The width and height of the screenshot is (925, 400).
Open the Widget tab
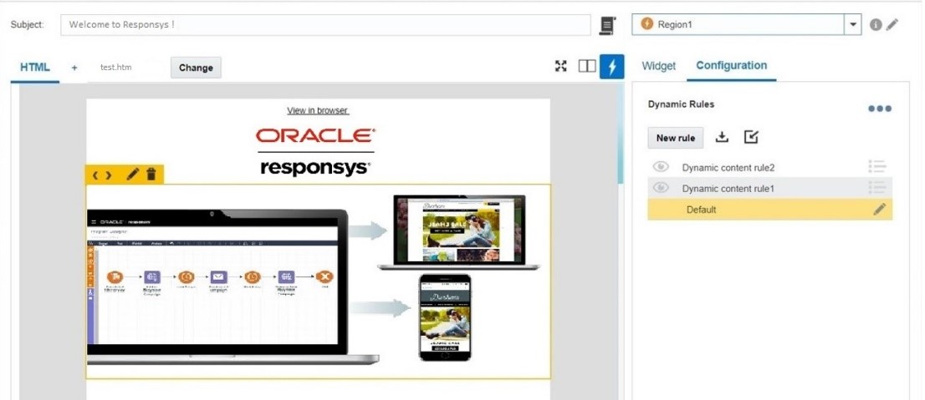coord(658,66)
